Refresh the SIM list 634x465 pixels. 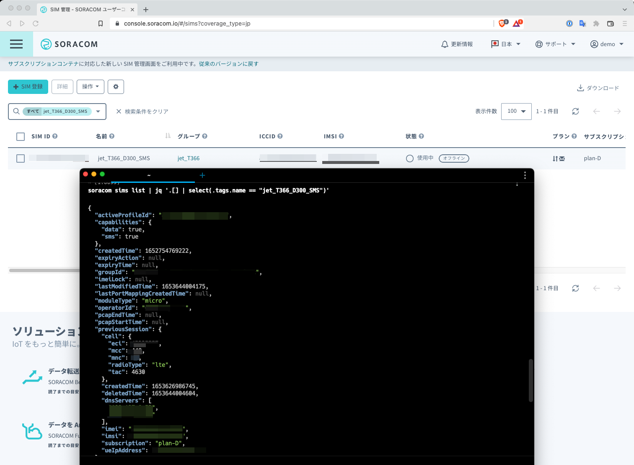(x=575, y=111)
